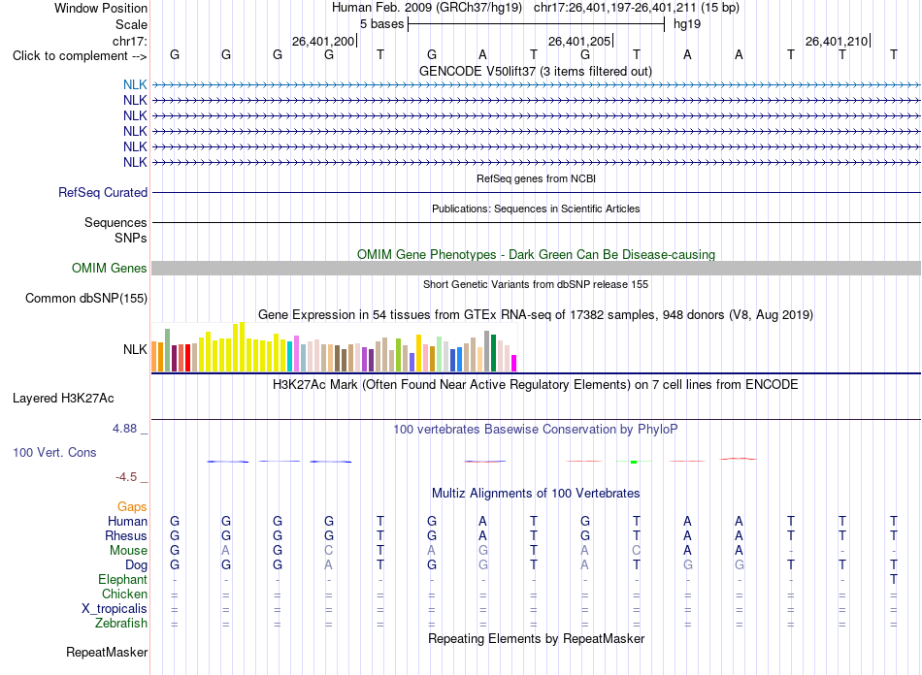Select the Rhesus alignment row label

(126, 535)
